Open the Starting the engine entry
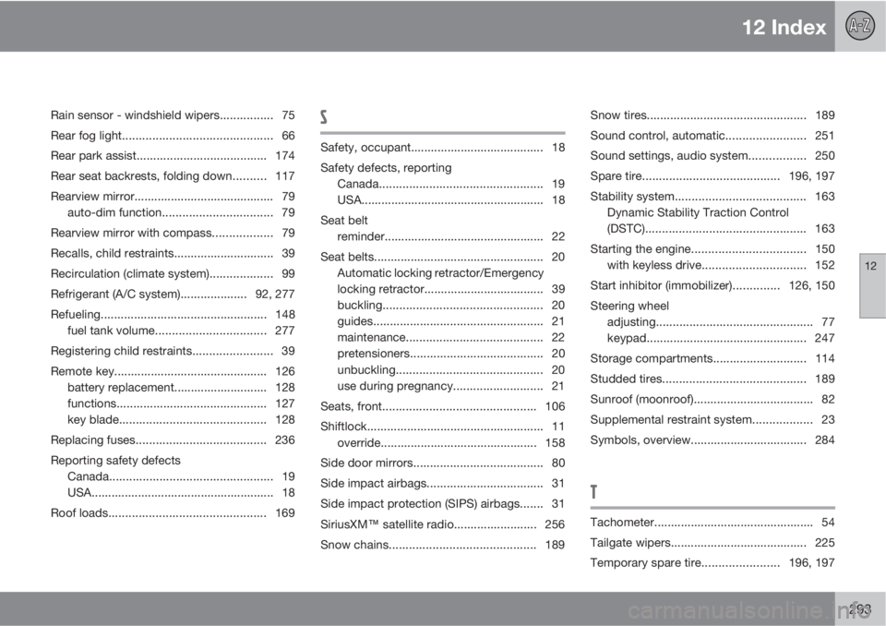The height and width of the screenshot is (626, 886). (x=640, y=247)
